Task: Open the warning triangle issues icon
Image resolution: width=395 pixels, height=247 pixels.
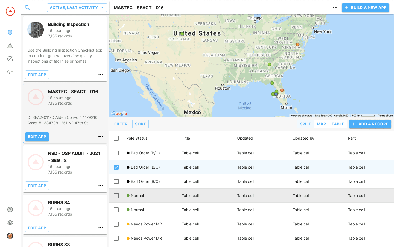Action: [x=10, y=46]
